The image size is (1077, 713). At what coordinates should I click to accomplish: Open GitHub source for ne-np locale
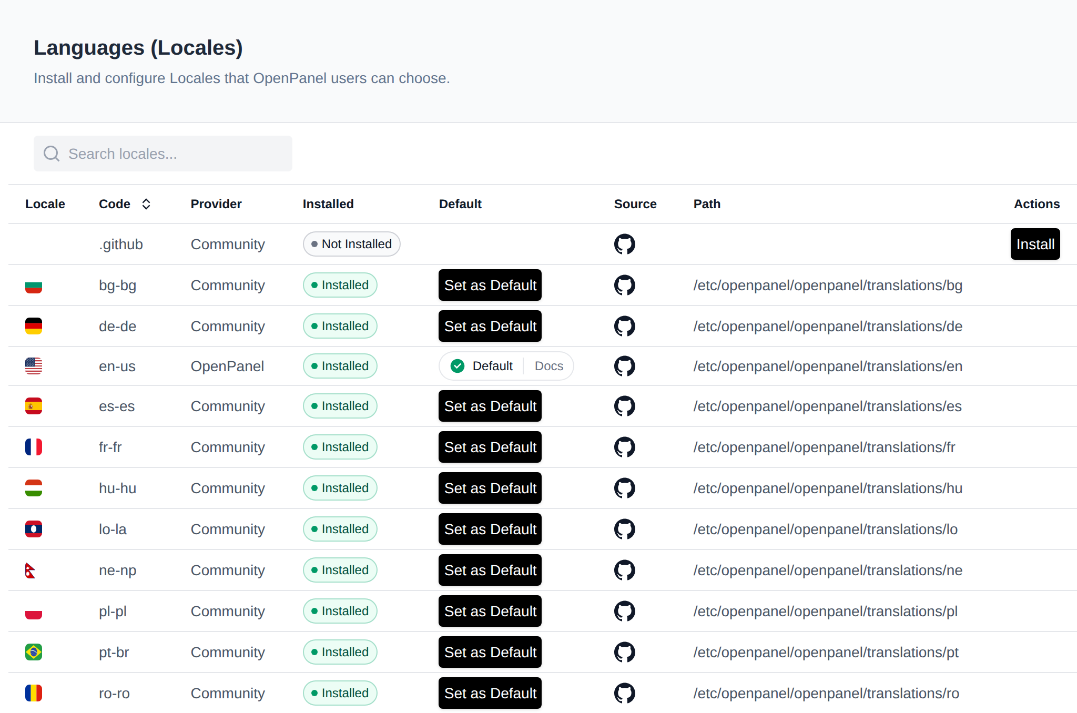coord(624,570)
